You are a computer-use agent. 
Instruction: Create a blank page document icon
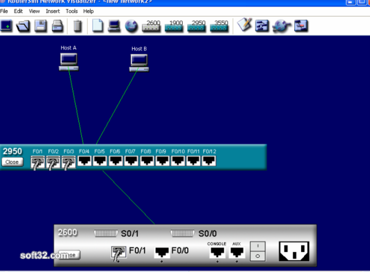pos(98,26)
